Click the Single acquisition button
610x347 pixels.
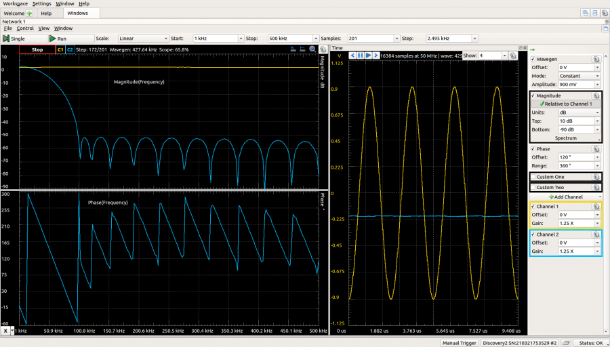click(x=24, y=39)
